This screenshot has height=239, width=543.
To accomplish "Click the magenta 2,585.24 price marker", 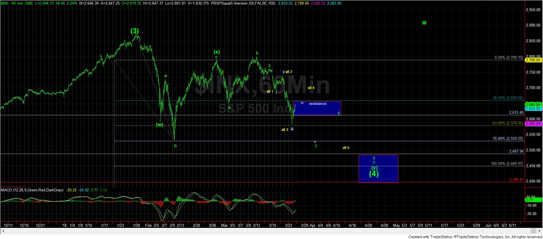I will [533, 123].
